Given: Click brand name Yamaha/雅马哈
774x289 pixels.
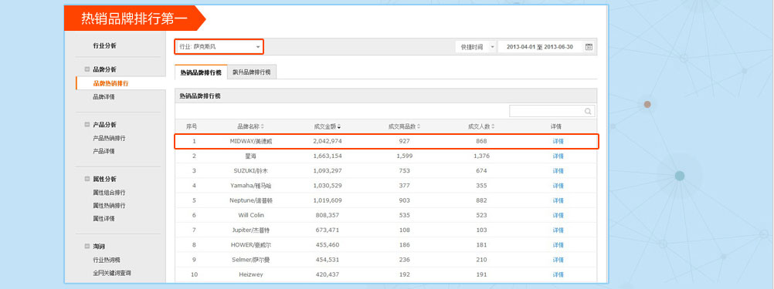Looking at the screenshot, I should point(251,186).
